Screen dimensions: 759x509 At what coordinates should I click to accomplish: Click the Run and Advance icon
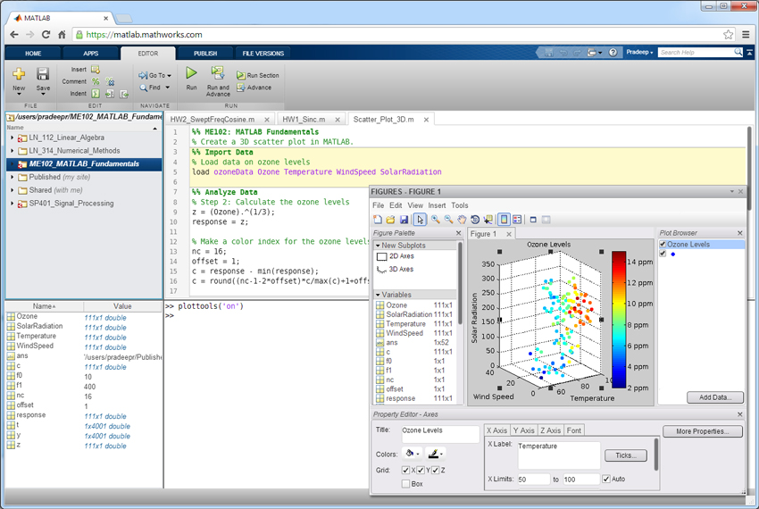point(217,73)
